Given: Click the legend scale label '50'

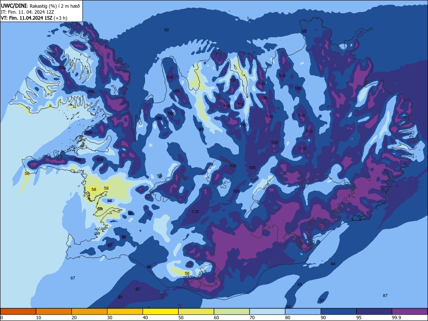Looking at the screenshot, I should 181,318.
